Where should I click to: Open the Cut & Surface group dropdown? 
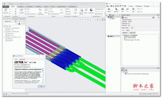68,16
